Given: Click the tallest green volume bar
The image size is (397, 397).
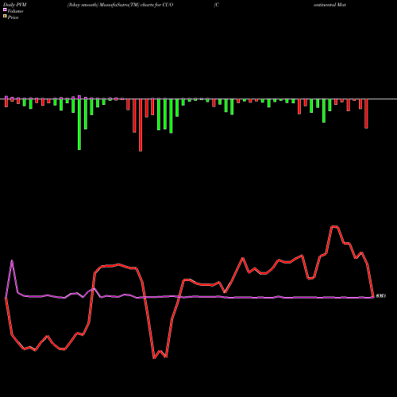Looking at the screenshot, I should click(x=79, y=125).
